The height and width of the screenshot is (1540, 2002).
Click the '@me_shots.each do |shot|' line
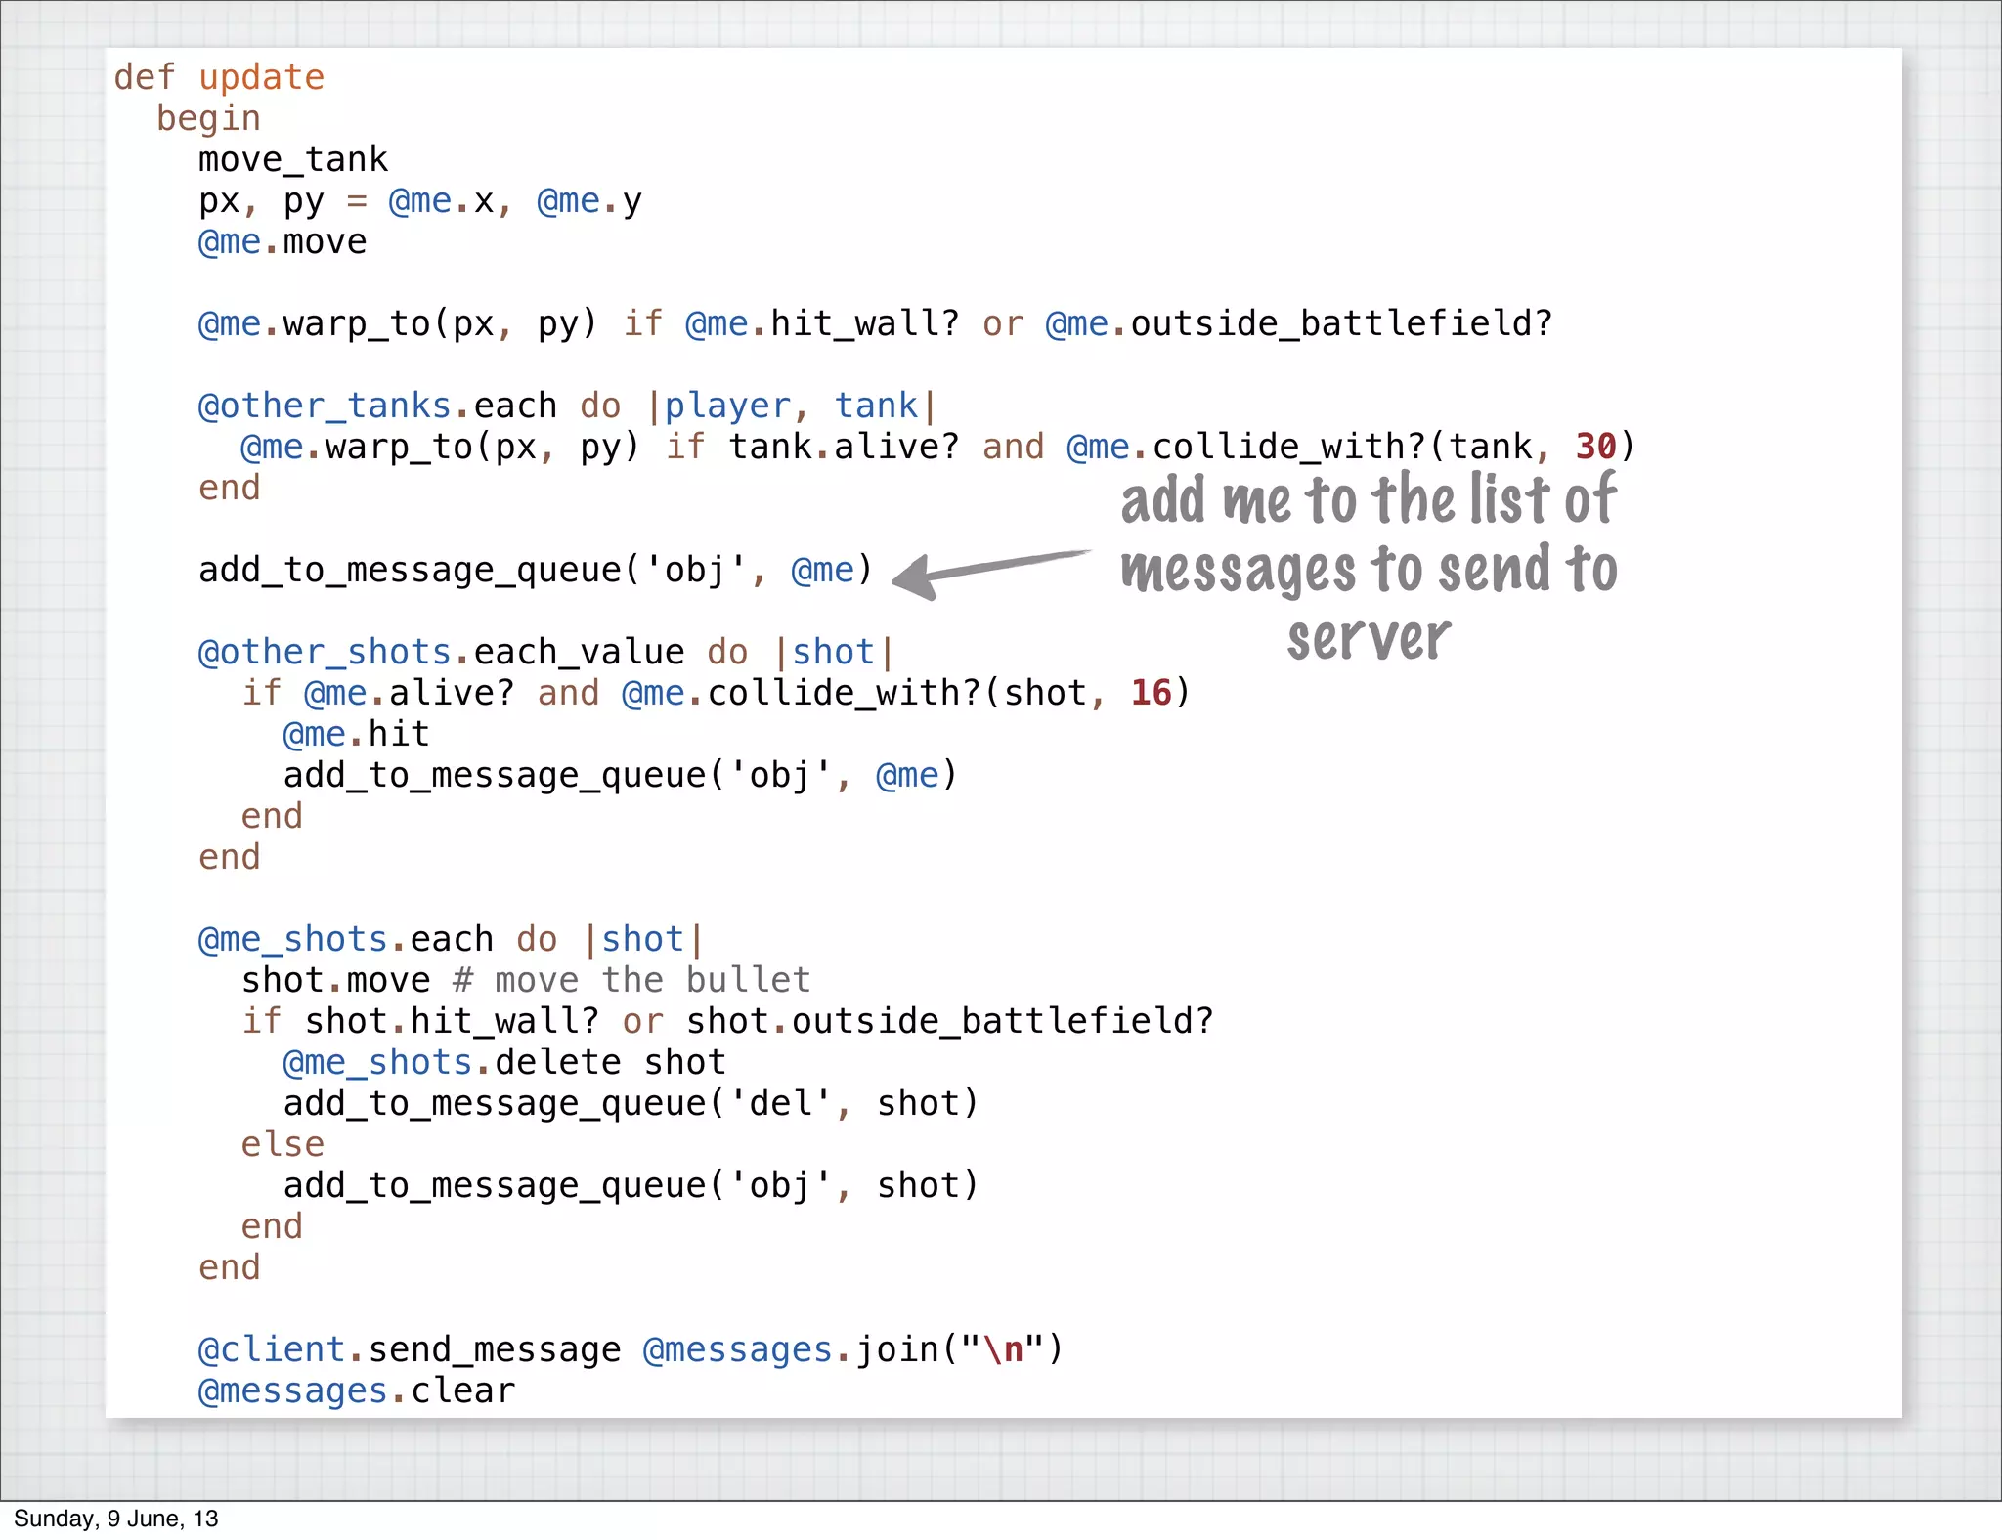pyautogui.click(x=450, y=939)
